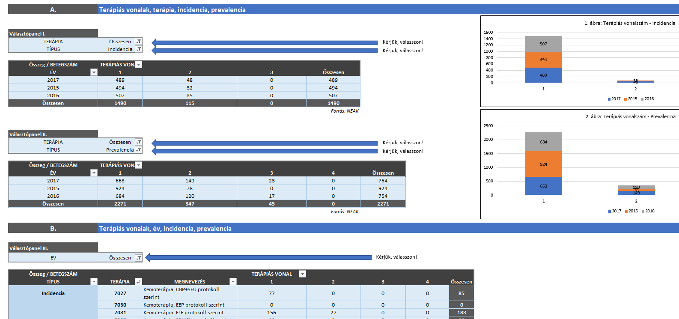Viewport: 679px width, 319px height.
Task: Expand TERÁPIÁS VONAL dropdown in section B table
Action: pyautogui.click(x=302, y=274)
